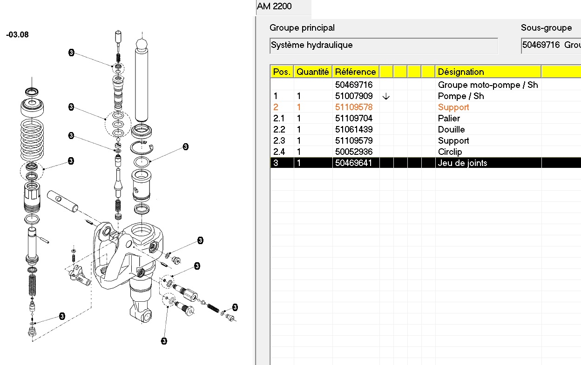Click callout 3 at the top of the diagram

point(71,53)
